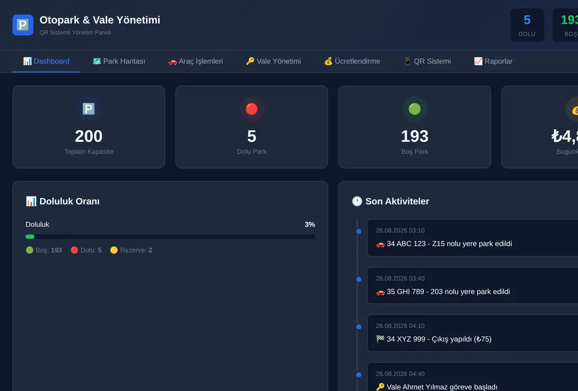
Task: View the Raporlar tab
Action: click(x=493, y=61)
